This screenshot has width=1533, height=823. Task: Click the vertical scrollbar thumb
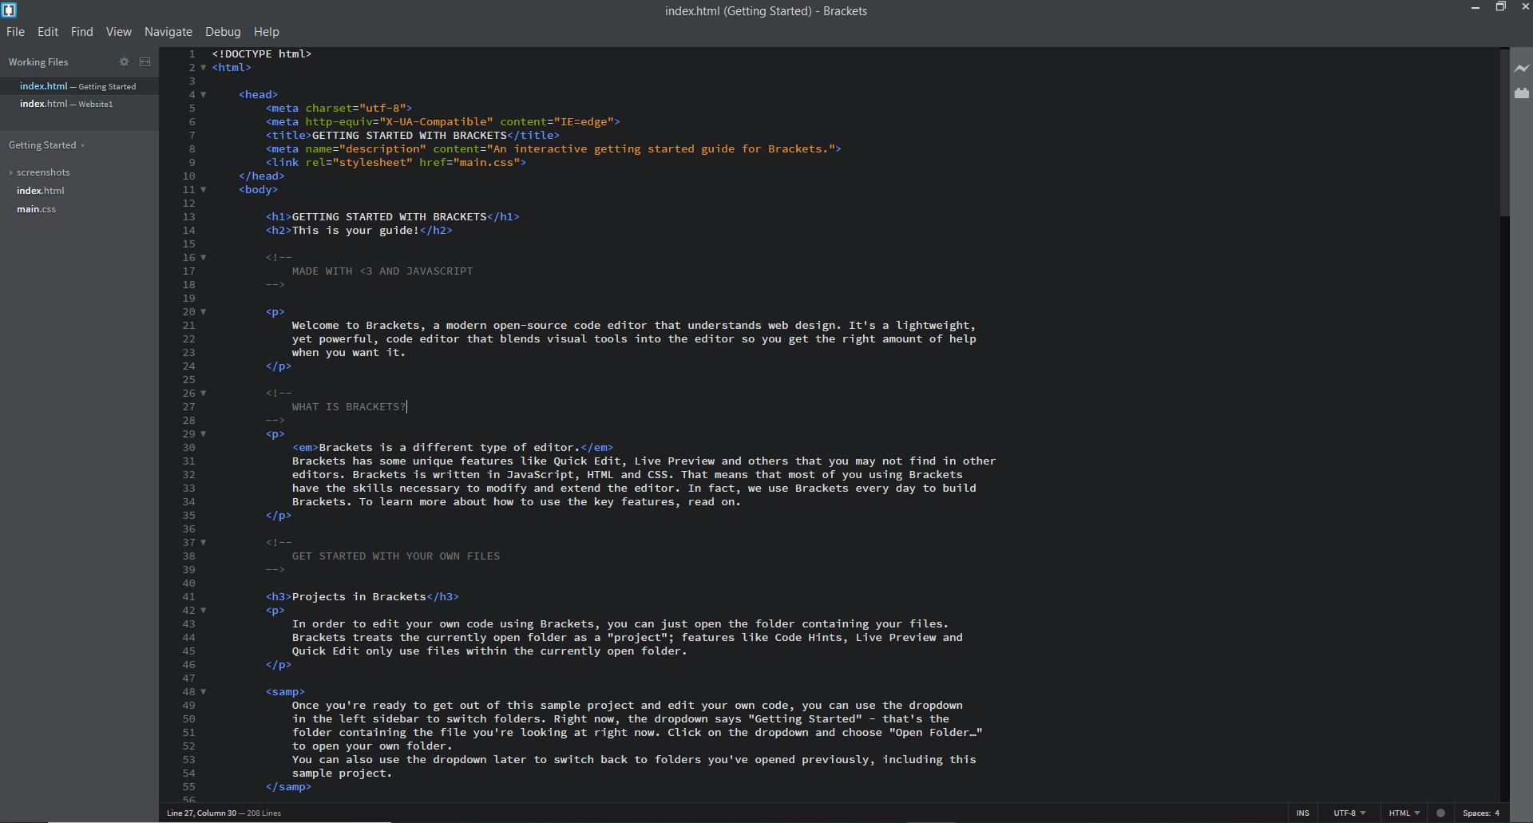[x=1504, y=133]
